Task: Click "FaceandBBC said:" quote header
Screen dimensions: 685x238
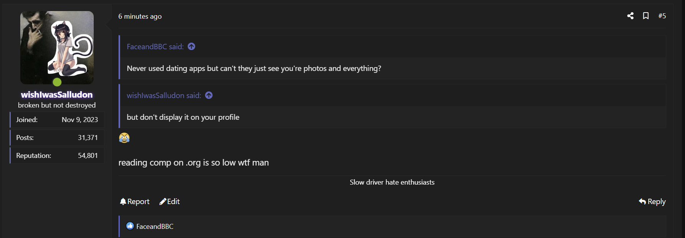Action: click(x=155, y=47)
